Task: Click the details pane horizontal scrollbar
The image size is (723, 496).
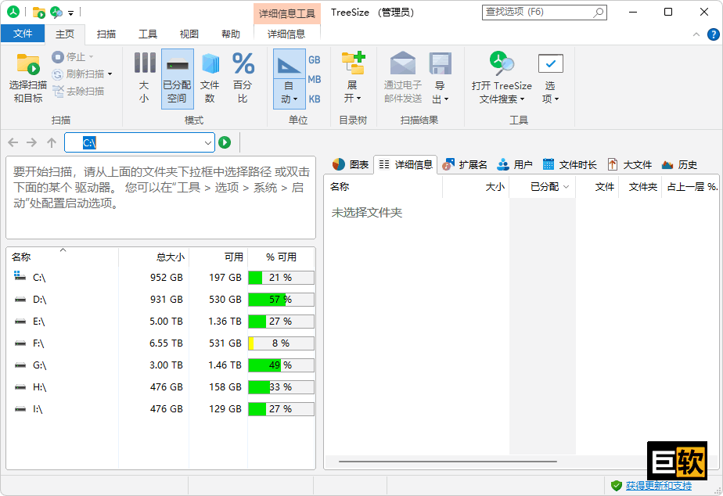Action: coord(448,461)
